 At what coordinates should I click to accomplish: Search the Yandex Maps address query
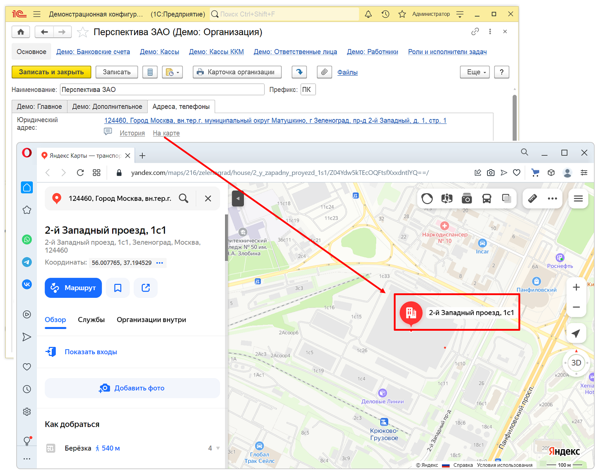click(184, 198)
